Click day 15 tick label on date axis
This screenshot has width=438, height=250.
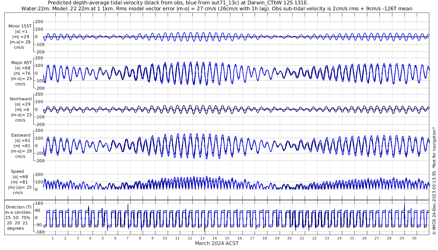pos(227,238)
